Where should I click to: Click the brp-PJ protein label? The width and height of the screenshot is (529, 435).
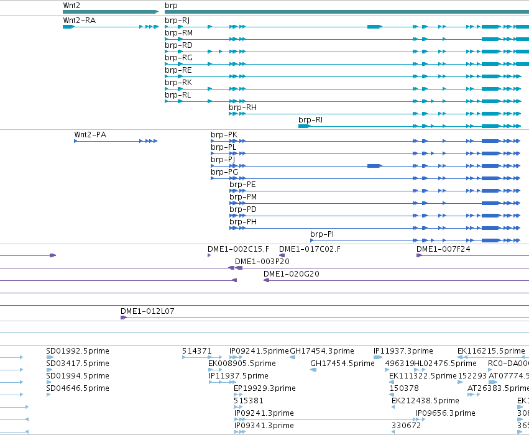[x=223, y=160]
